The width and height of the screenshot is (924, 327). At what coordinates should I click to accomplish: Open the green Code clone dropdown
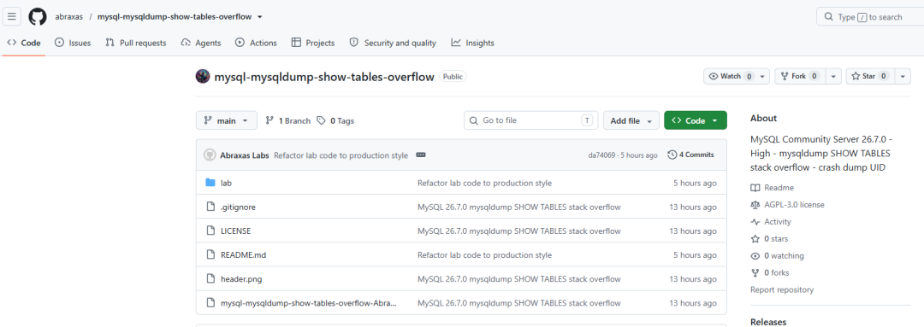[696, 120]
